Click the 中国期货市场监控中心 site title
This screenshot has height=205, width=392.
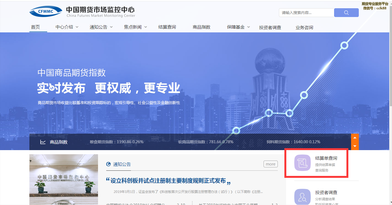click(x=100, y=10)
